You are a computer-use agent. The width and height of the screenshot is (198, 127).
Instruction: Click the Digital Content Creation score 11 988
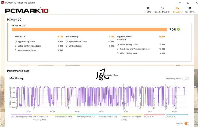(x=162, y=37)
